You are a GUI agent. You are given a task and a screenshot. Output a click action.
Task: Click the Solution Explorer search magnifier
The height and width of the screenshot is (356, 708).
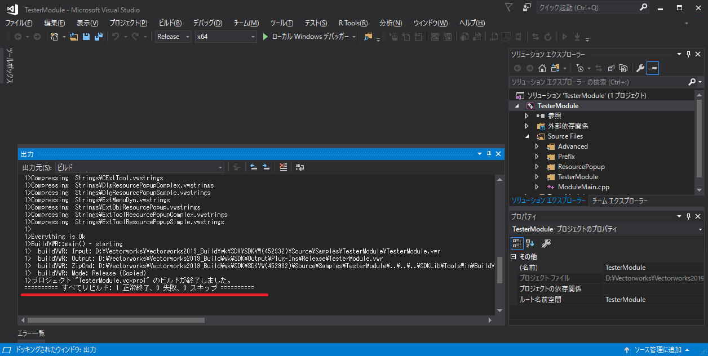(692, 82)
